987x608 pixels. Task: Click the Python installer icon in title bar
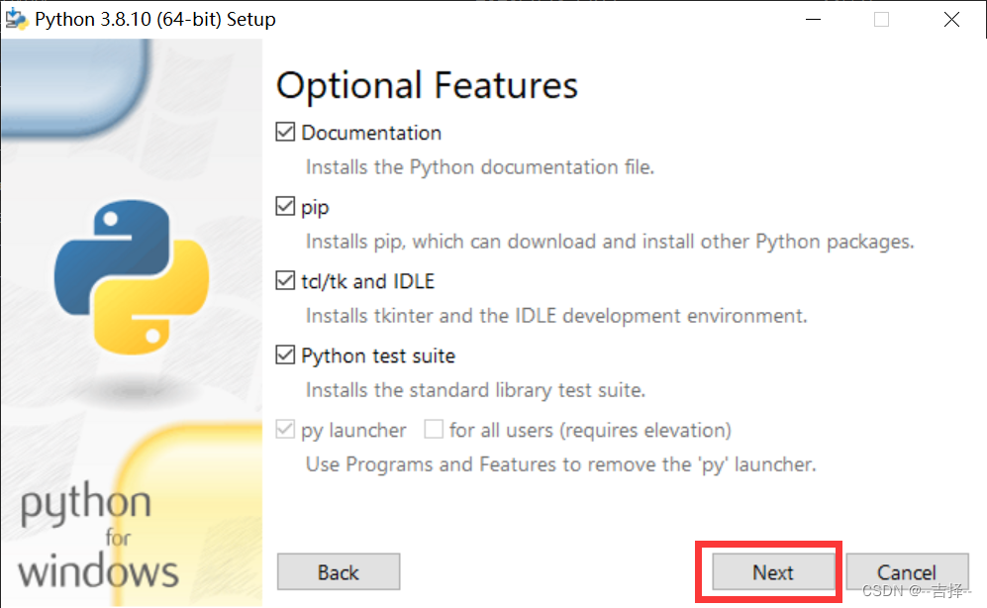pos(17,19)
